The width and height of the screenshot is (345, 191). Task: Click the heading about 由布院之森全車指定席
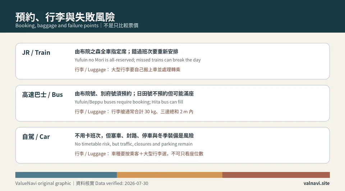coord(126,52)
